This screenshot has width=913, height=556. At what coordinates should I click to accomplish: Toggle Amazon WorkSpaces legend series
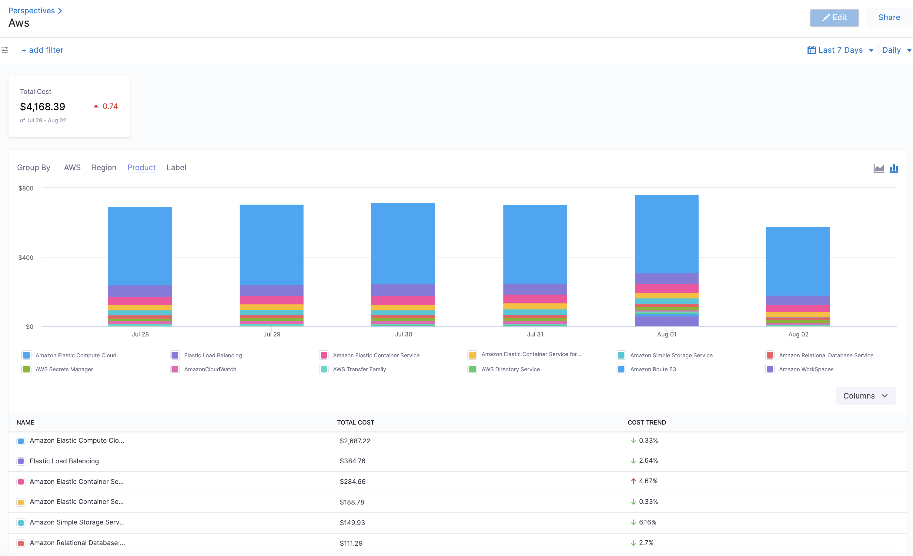tap(799, 369)
